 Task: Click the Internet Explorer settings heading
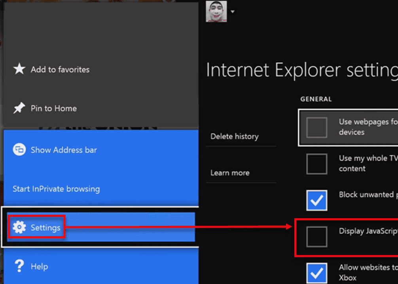(x=302, y=70)
